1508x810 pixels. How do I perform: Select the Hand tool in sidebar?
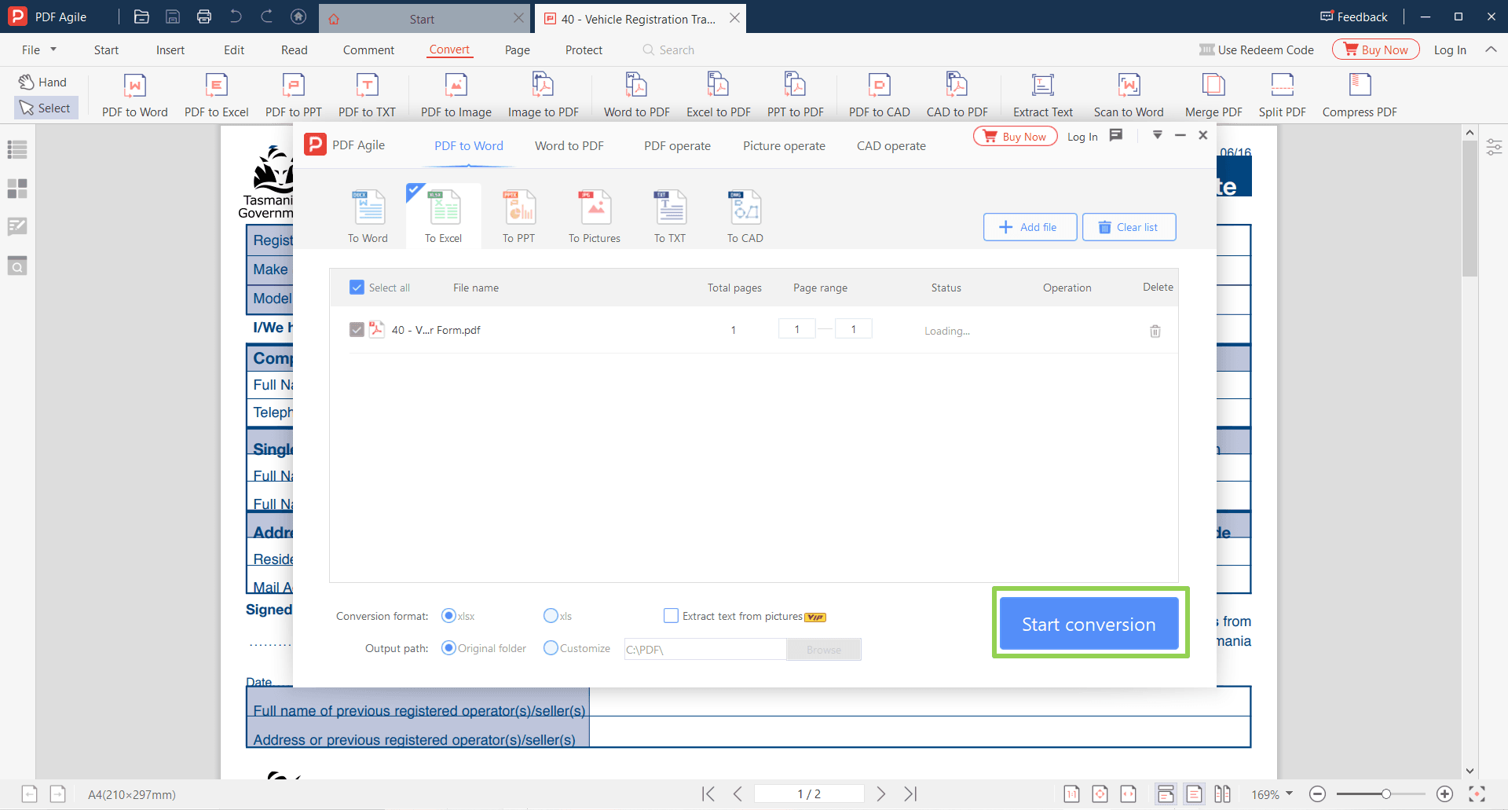tap(42, 81)
